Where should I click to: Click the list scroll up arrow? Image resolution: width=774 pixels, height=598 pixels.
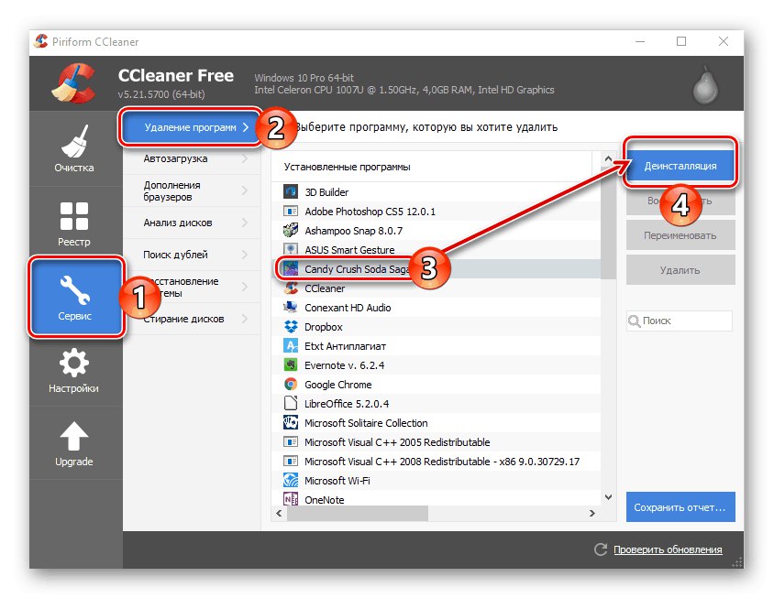click(x=608, y=158)
